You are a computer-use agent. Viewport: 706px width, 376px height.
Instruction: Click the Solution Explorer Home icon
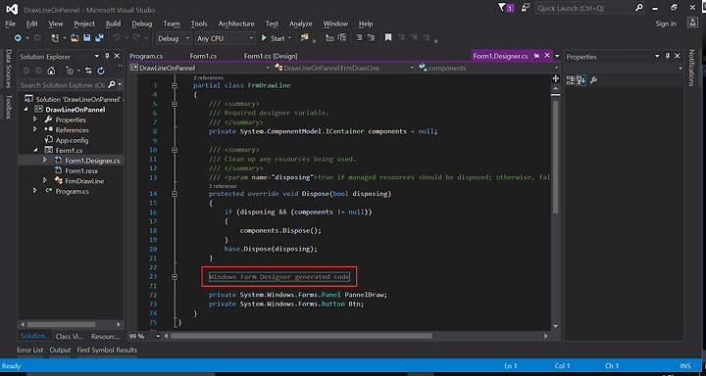click(51, 70)
